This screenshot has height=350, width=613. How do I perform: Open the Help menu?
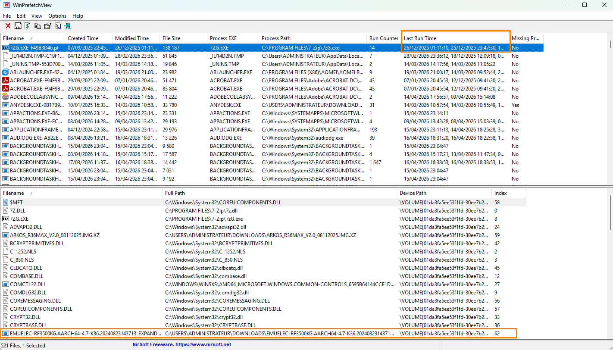coord(78,16)
